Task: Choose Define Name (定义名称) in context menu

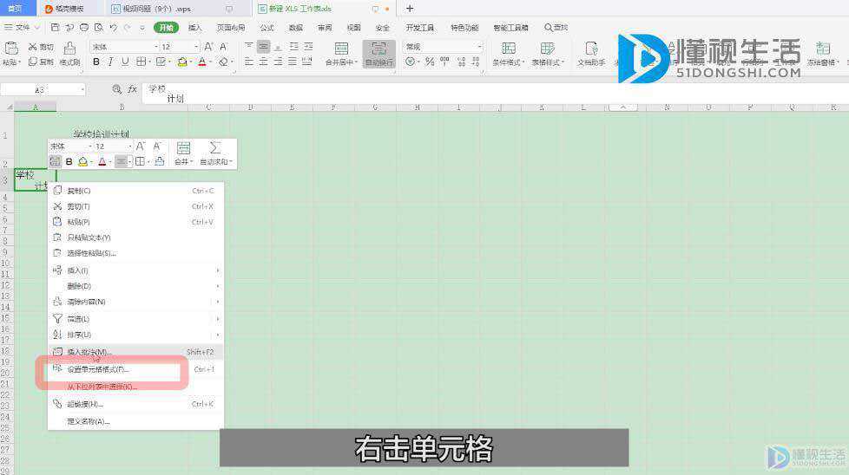Action: (136, 421)
